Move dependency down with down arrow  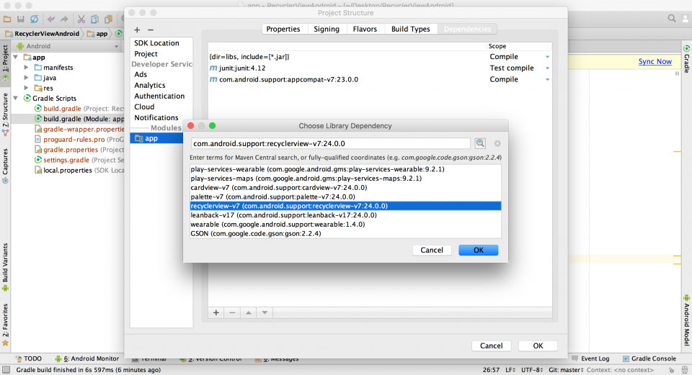click(265, 312)
